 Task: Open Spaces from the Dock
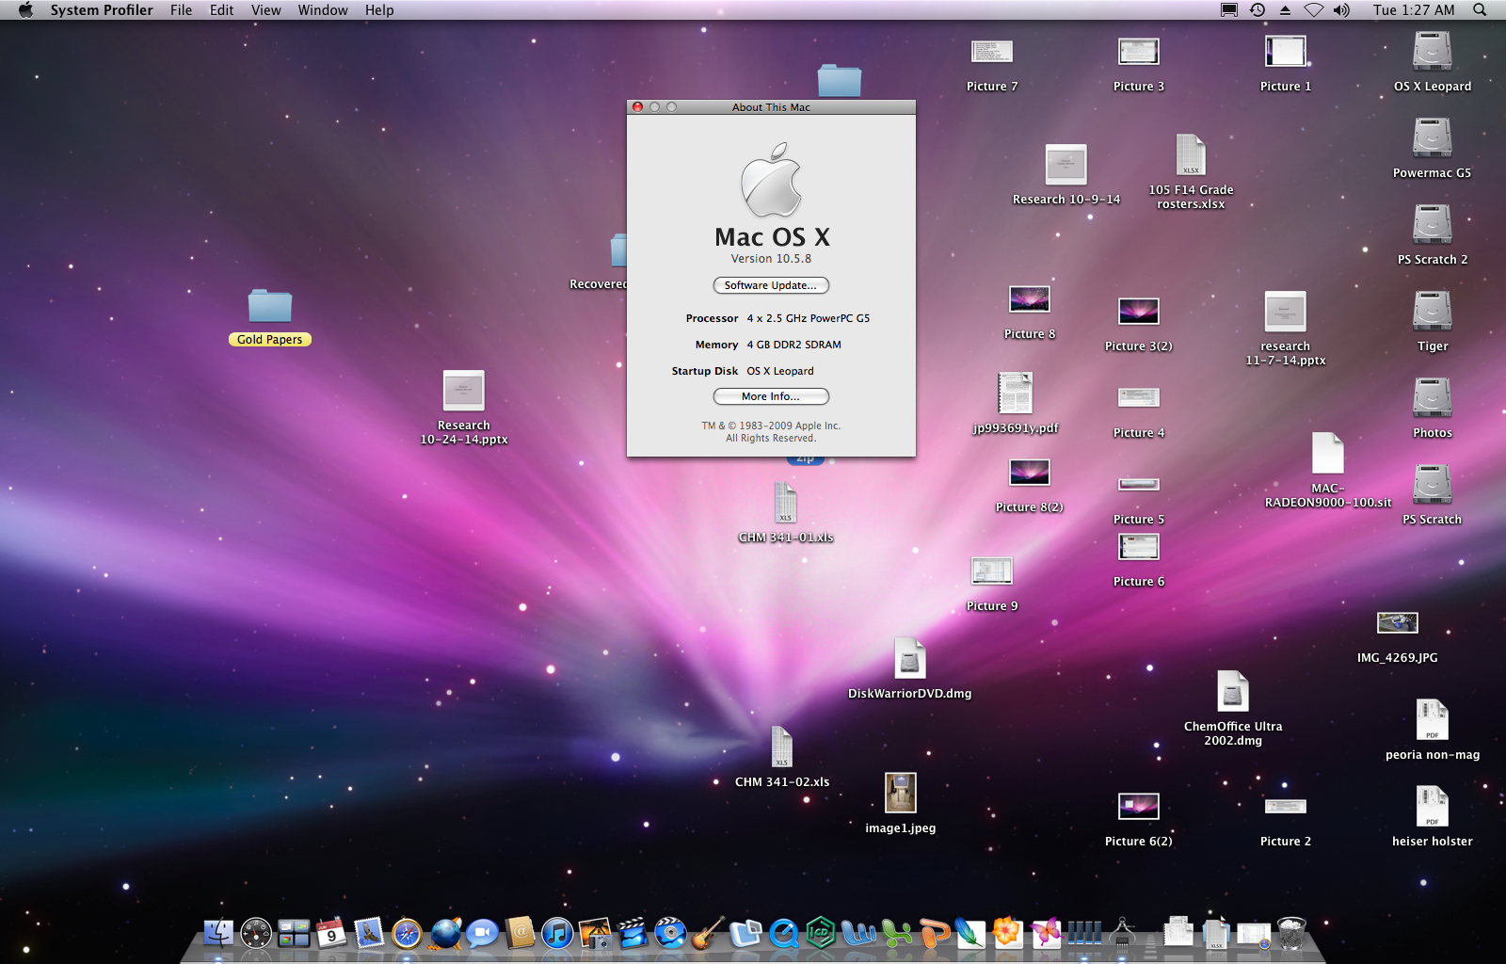click(x=294, y=933)
